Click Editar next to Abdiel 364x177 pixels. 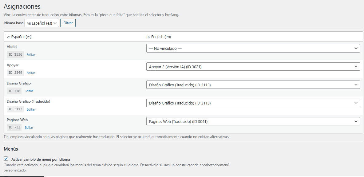click(31, 54)
